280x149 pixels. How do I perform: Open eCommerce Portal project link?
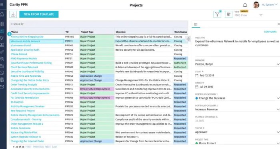(21, 46)
